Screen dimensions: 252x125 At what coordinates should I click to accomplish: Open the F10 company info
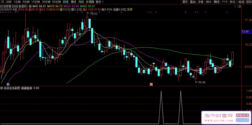click(225, 2)
